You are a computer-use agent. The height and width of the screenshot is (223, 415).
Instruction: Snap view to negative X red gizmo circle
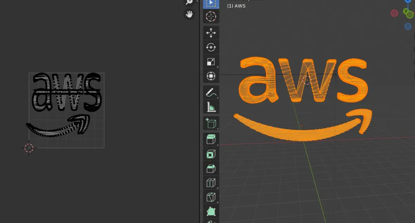(x=394, y=13)
